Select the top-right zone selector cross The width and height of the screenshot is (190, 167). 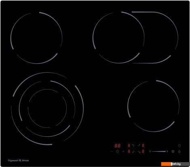pos(139,146)
